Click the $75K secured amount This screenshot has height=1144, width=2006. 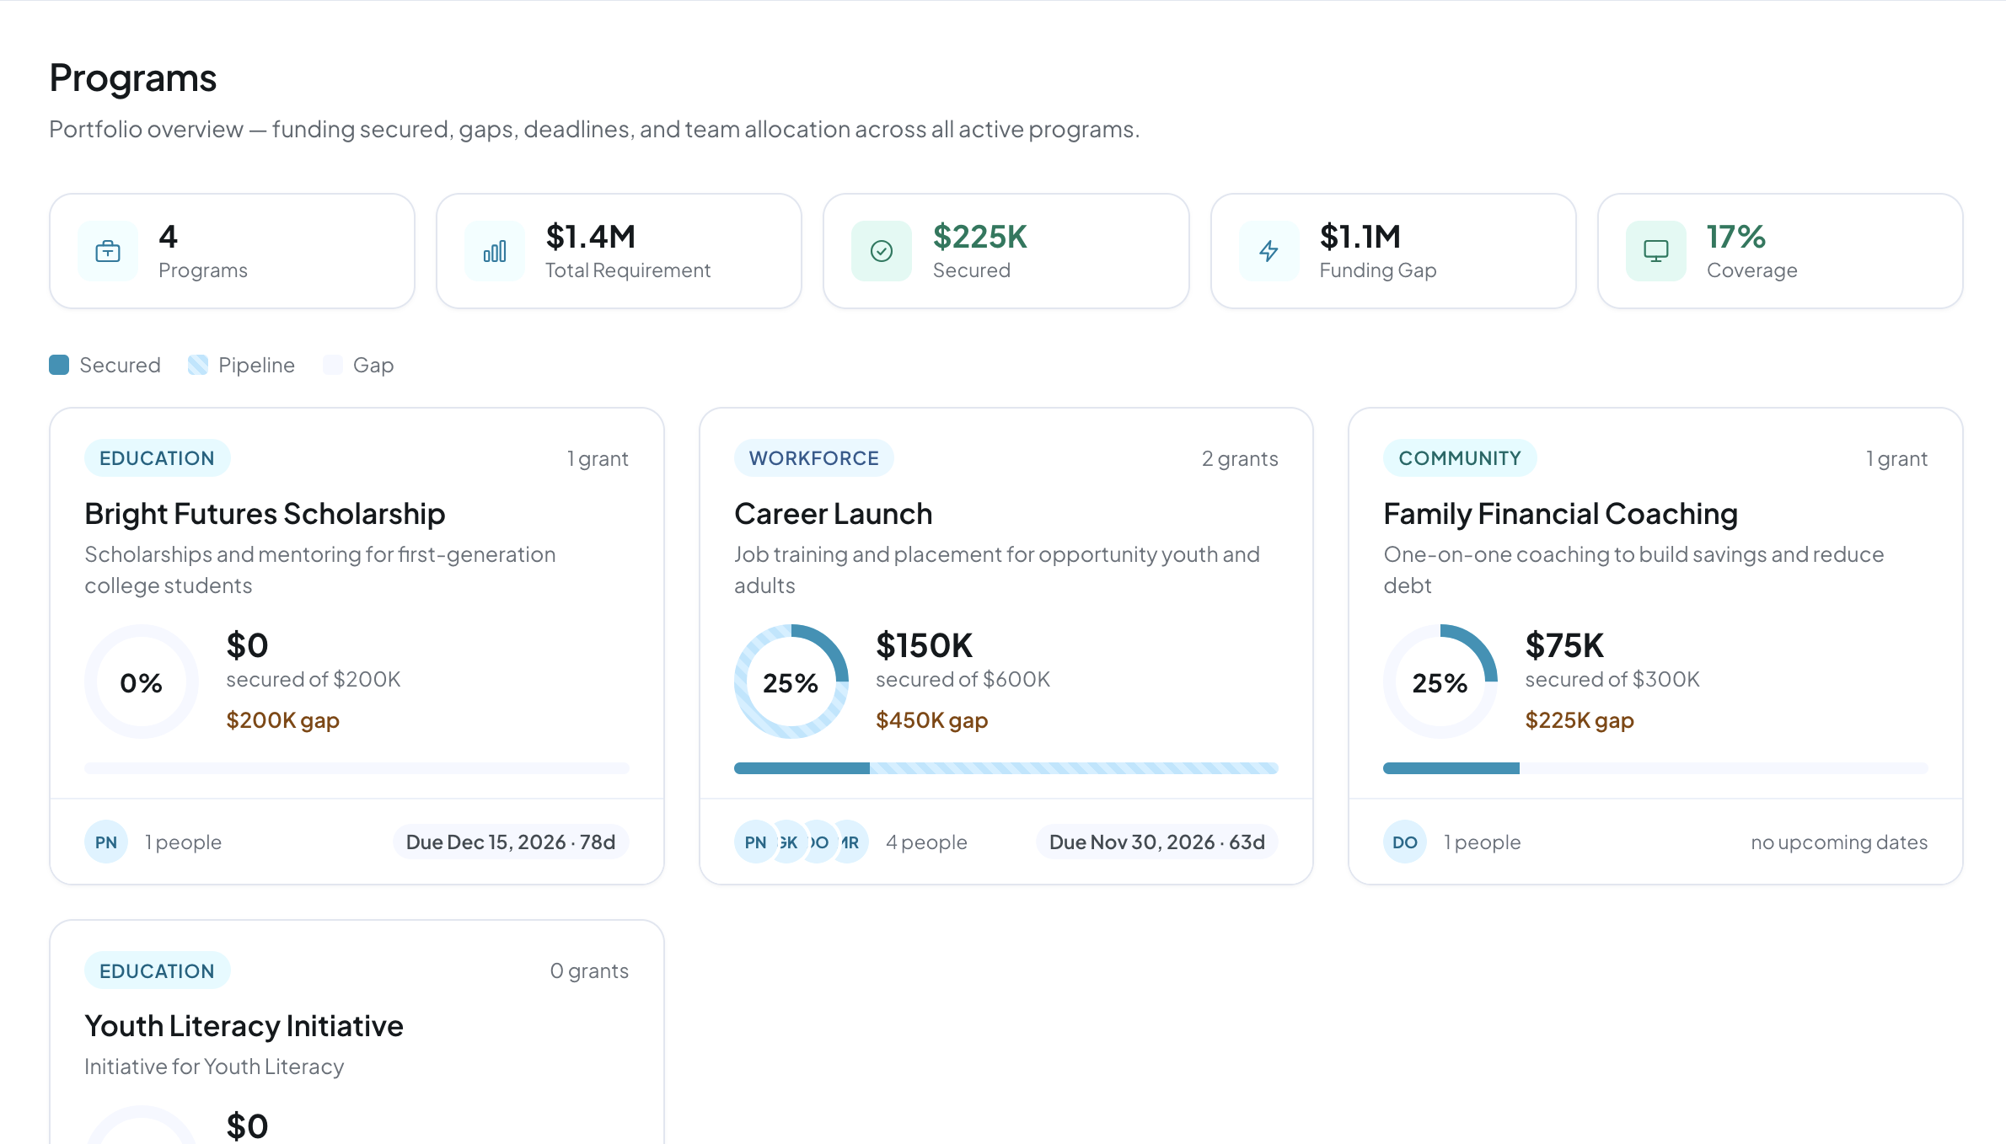(x=1564, y=645)
